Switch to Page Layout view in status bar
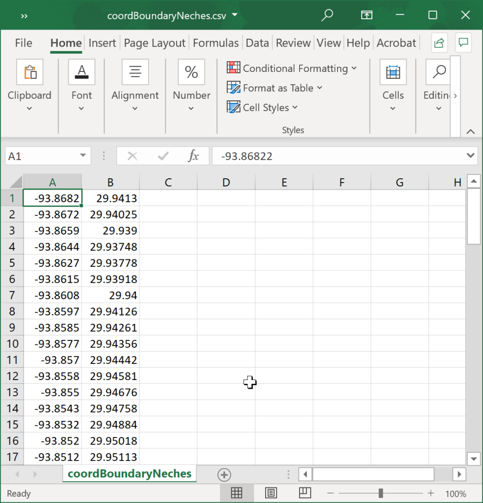Screen dimensions: 483x503 coord(271,493)
